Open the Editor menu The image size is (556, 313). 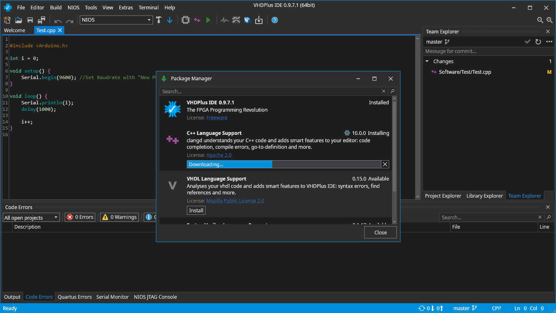pyautogui.click(x=37, y=7)
